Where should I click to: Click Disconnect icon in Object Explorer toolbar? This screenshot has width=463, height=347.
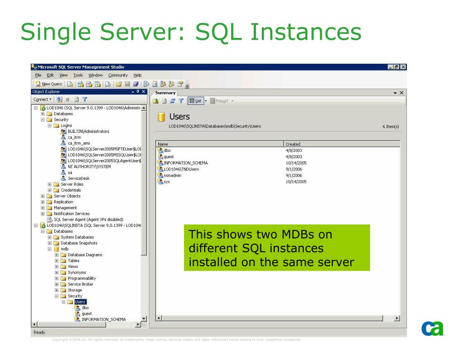tap(59, 100)
